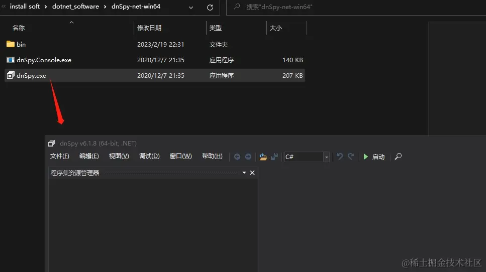This screenshot has width=486, height=272.
Task: Click the dnSpy window title icon
Action: pyautogui.click(x=51, y=143)
